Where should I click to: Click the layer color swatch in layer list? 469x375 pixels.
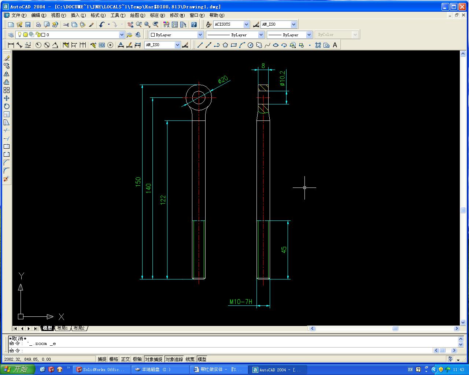coord(43,35)
